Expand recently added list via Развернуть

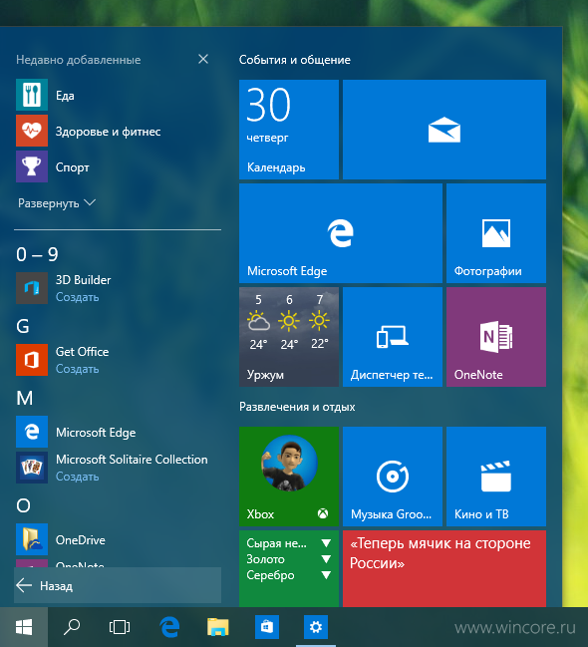pyautogui.click(x=57, y=203)
